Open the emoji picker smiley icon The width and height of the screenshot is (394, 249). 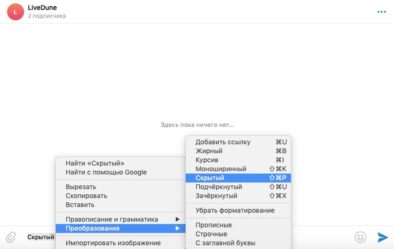tap(360, 237)
